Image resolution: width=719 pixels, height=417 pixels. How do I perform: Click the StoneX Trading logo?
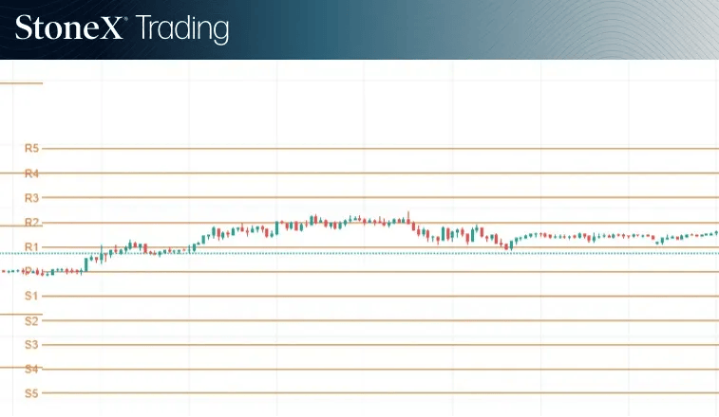click(x=122, y=28)
